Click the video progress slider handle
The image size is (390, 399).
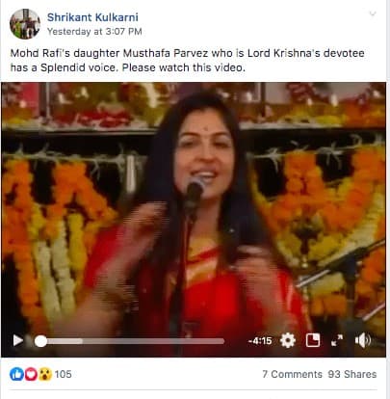[40, 341]
